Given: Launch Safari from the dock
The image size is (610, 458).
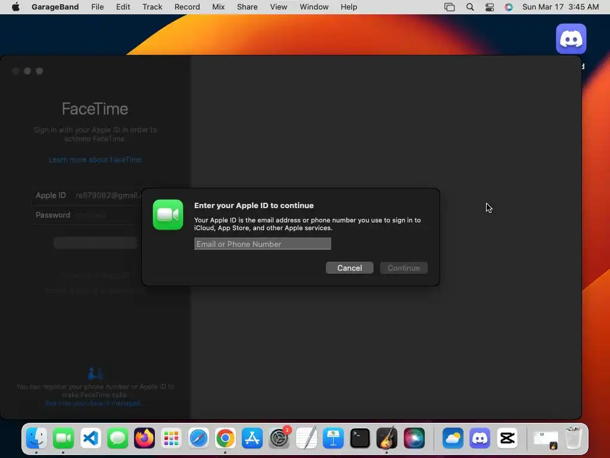Looking at the screenshot, I should coord(198,438).
